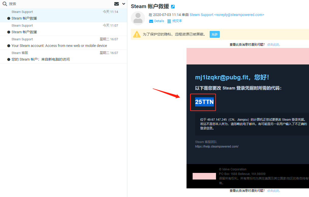This screenshot has width=309, height=197.
Task: Click the Steam 帐户救援 message title
Action: click(x=150, y=7)
